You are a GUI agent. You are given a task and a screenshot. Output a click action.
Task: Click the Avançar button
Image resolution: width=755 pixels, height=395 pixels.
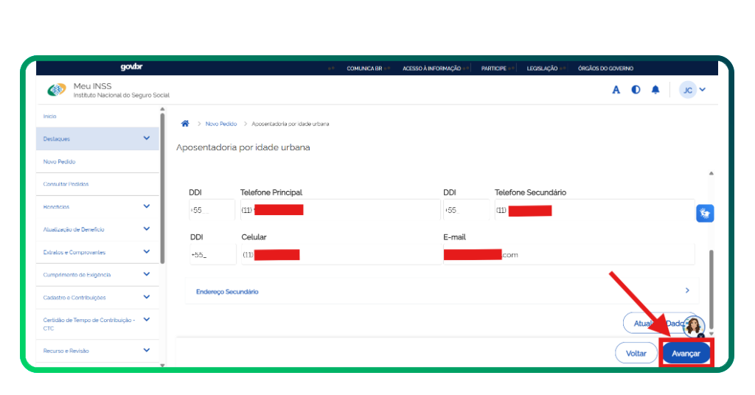pos(686,354)
